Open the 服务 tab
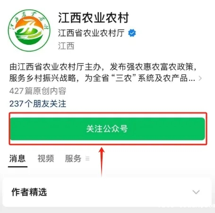This screenshot has height=213, width=215. pyautogui.click(x=73, y=158)
